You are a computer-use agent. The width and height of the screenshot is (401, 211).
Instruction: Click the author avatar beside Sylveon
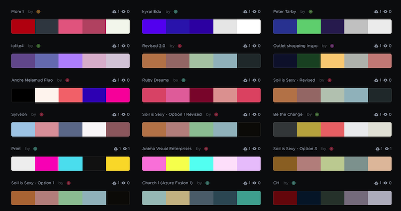41,114
